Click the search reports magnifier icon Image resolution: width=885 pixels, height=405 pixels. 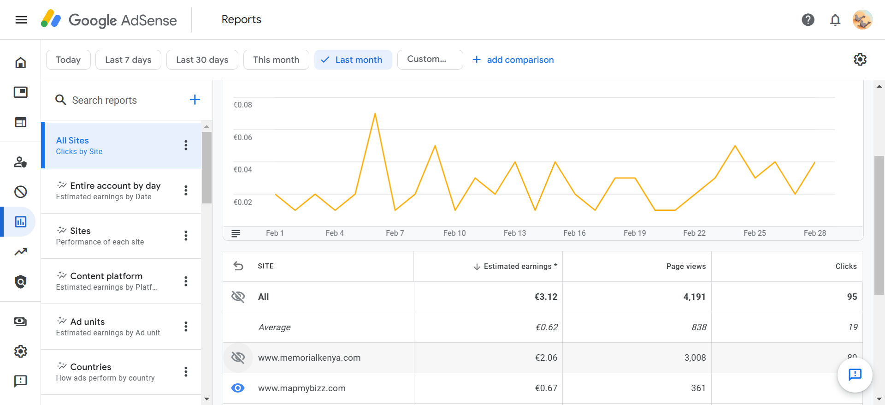[x=60, y=100]
